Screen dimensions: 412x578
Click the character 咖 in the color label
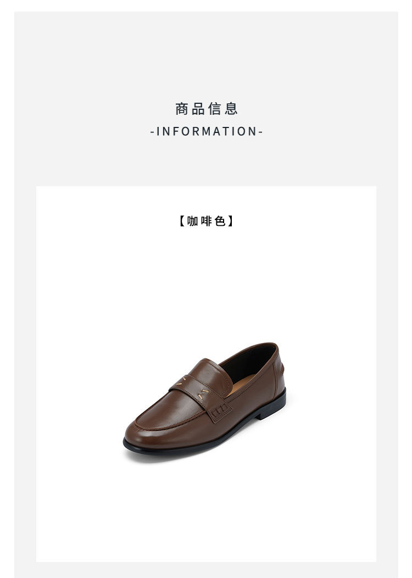point(193,221)
